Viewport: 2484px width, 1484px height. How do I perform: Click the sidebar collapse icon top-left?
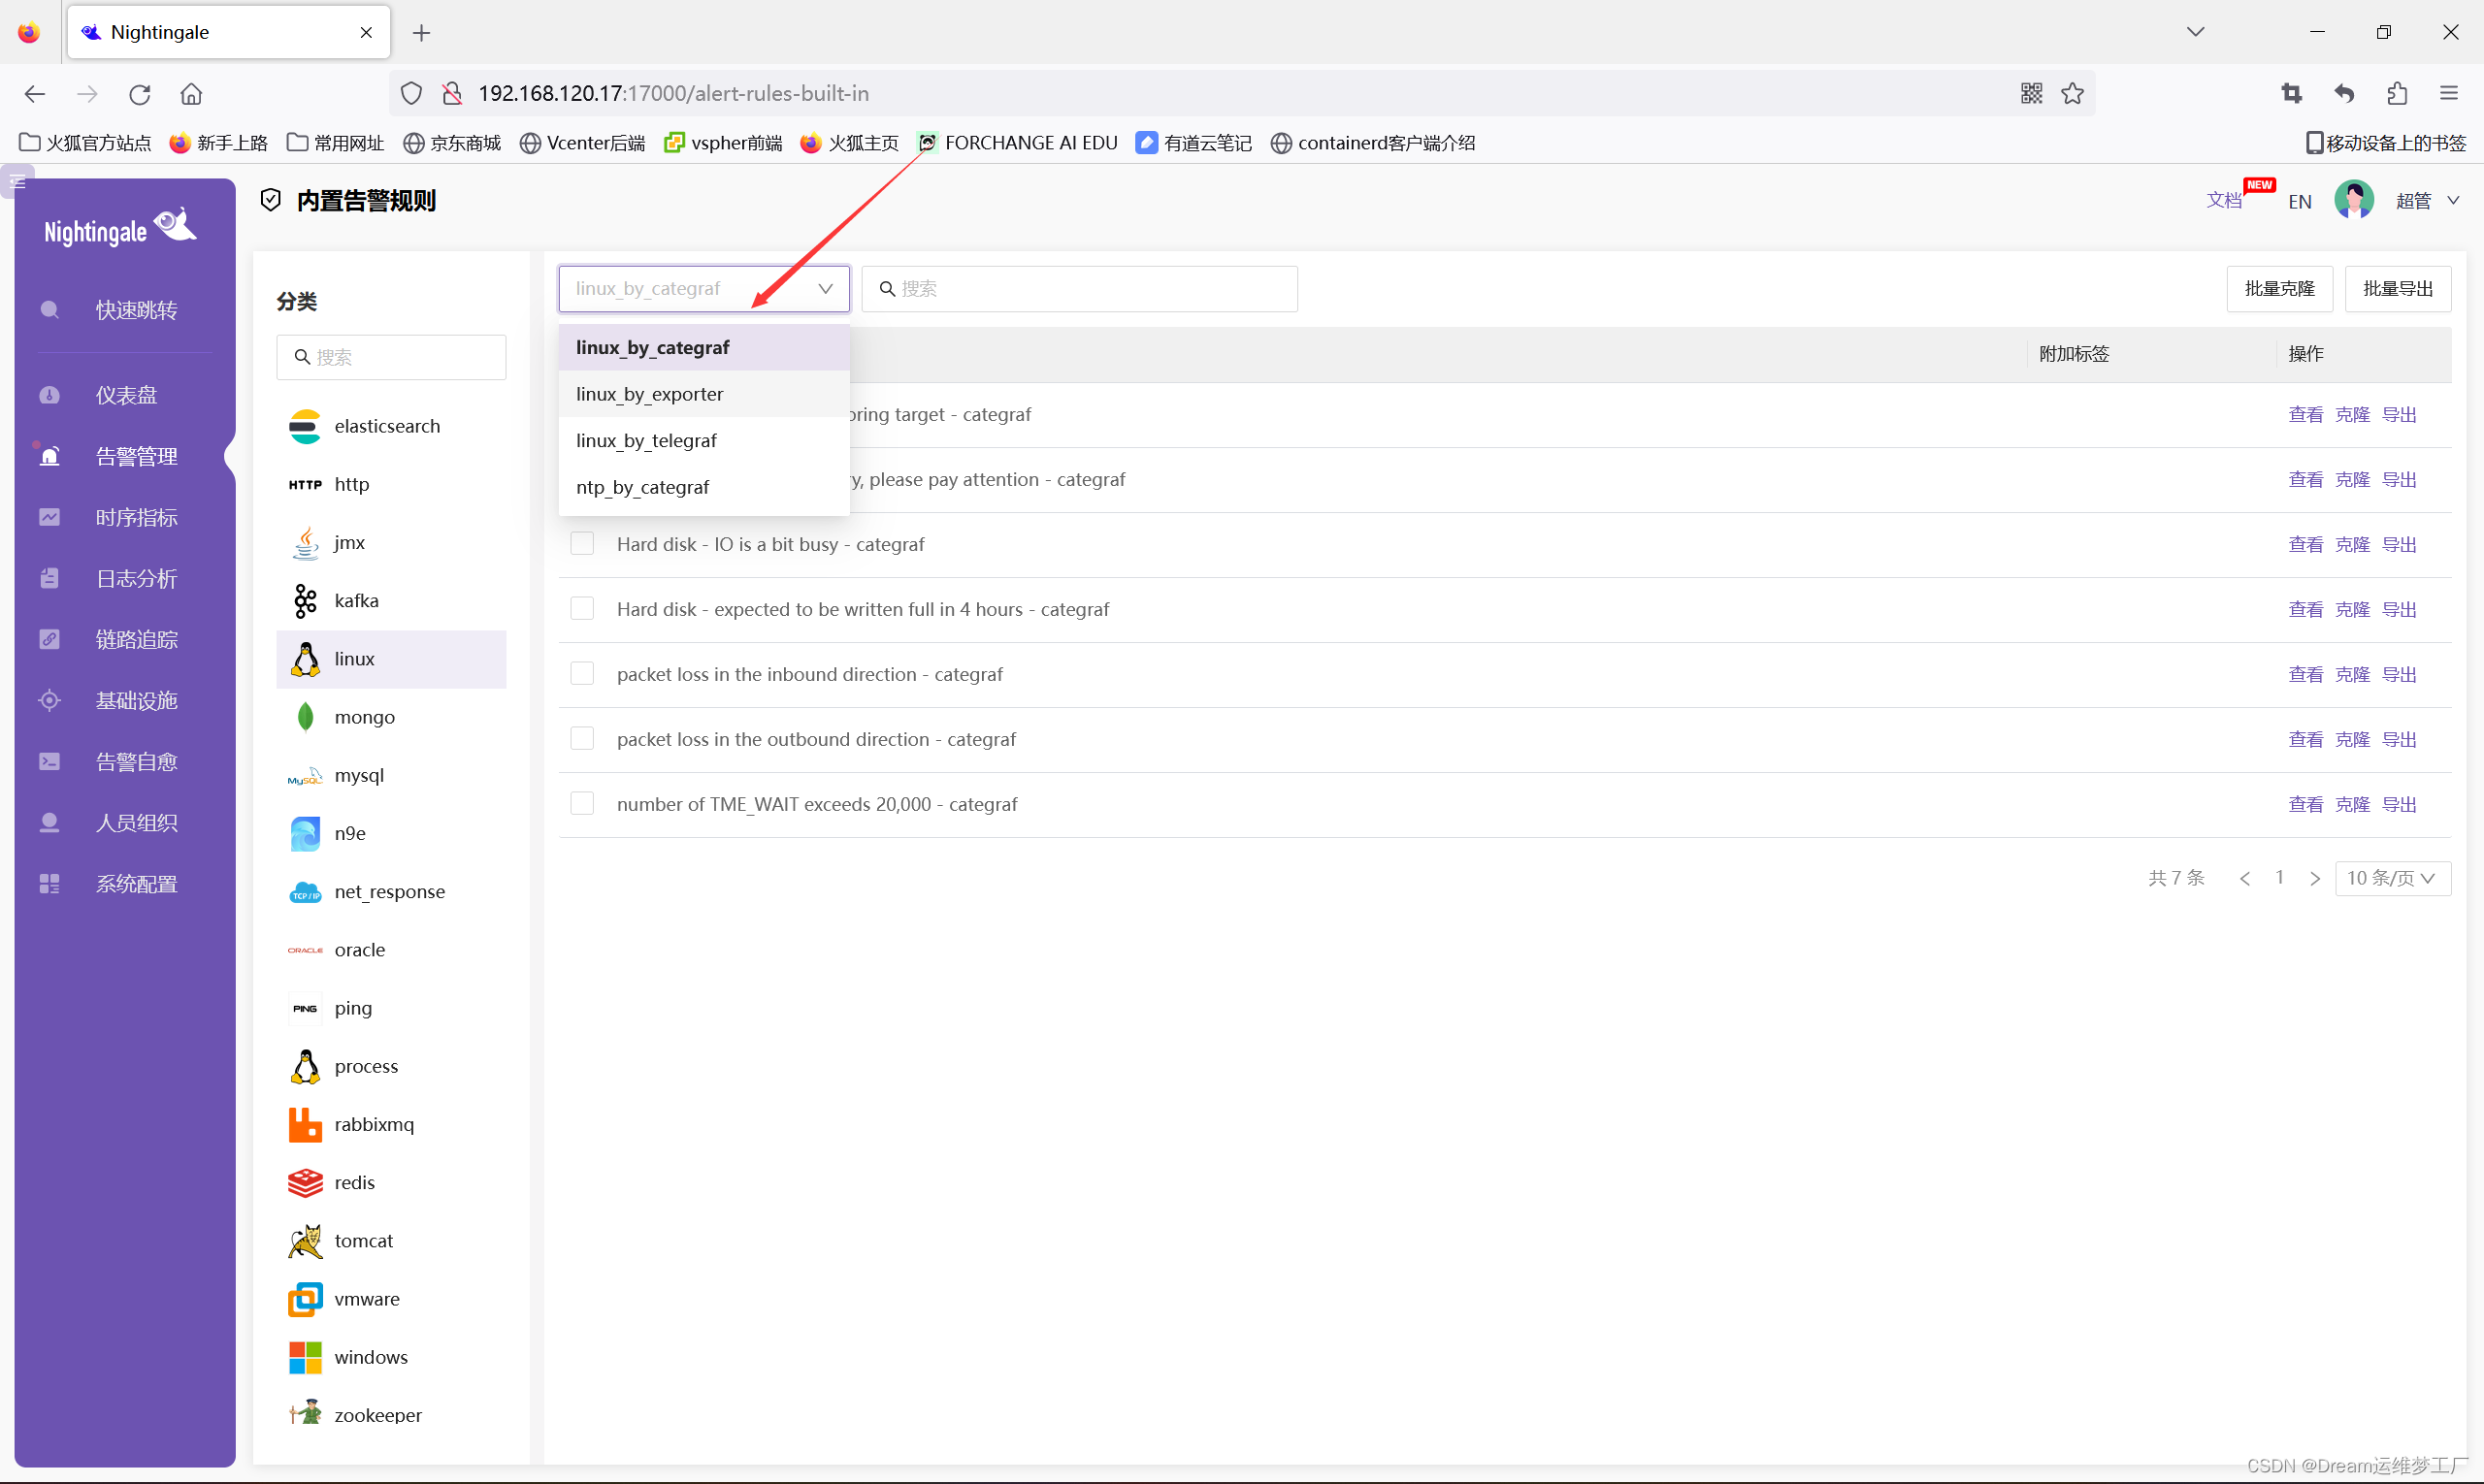pyautogui.click(x=18, y=182)
